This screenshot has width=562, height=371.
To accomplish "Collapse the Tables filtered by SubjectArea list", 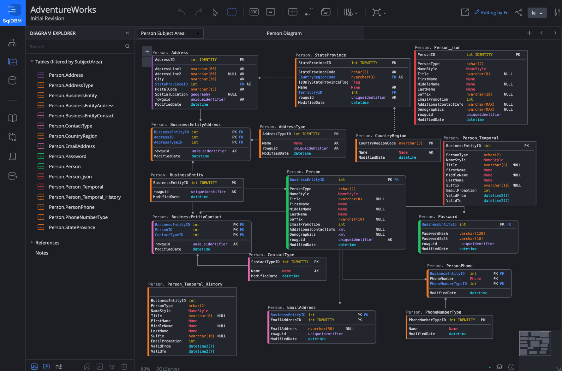I will click(x=32, y=62).
